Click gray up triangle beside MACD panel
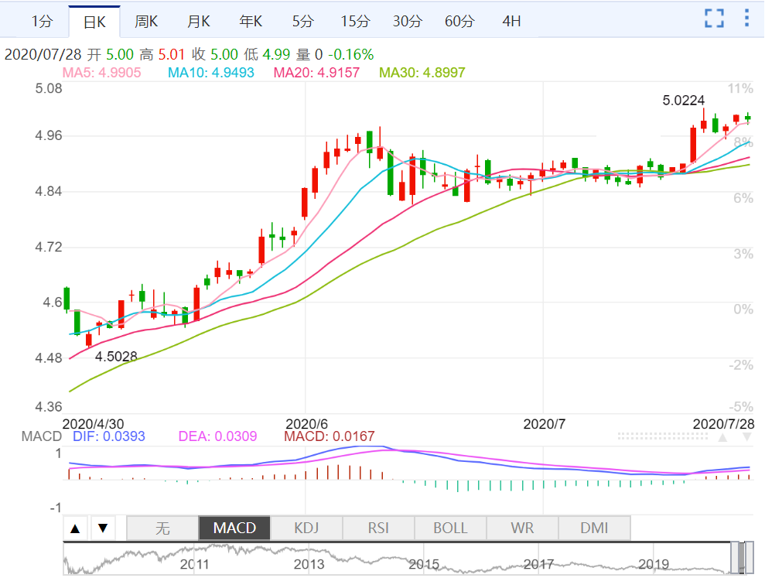The height and width of the screenshot is (578, 765). pyautogui.click(x=723, y=437)
